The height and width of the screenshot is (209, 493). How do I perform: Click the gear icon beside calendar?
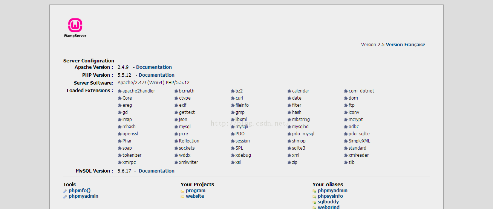pos(289,91)
